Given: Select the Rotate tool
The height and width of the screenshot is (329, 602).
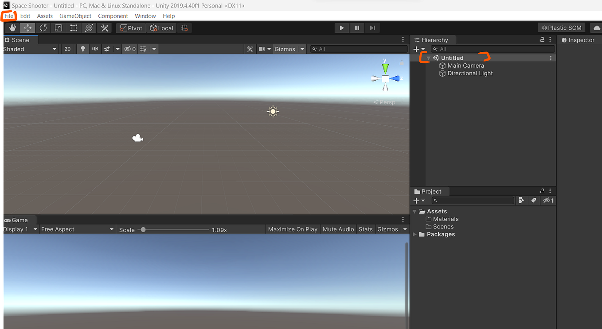Looking at the screenshot, I should (43, 27).
